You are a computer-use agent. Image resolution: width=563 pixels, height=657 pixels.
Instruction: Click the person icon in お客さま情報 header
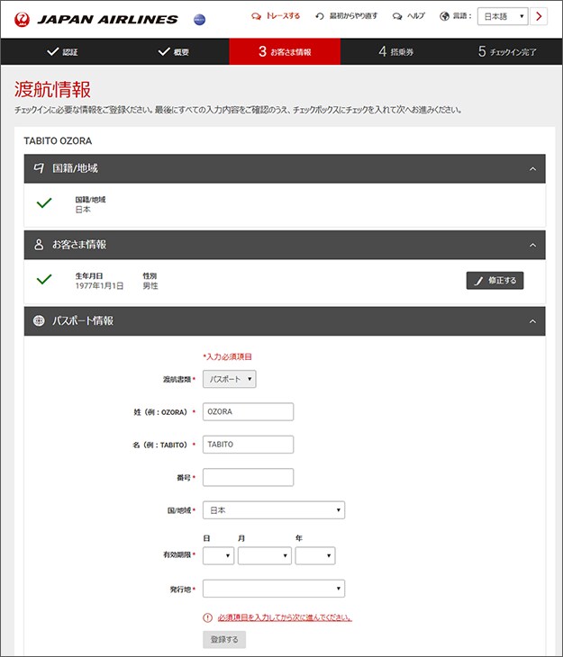pos(39,245)
